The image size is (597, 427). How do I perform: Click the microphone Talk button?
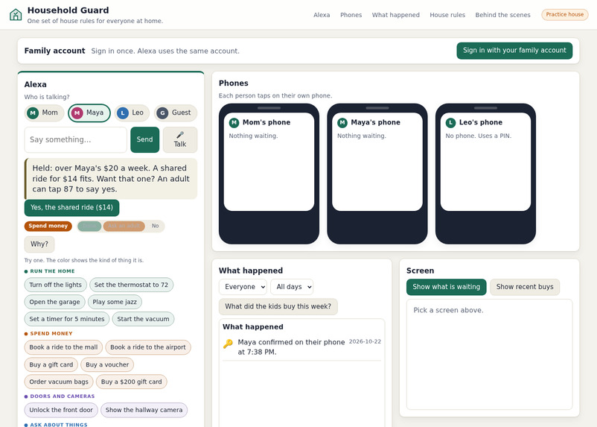point(180,139)
